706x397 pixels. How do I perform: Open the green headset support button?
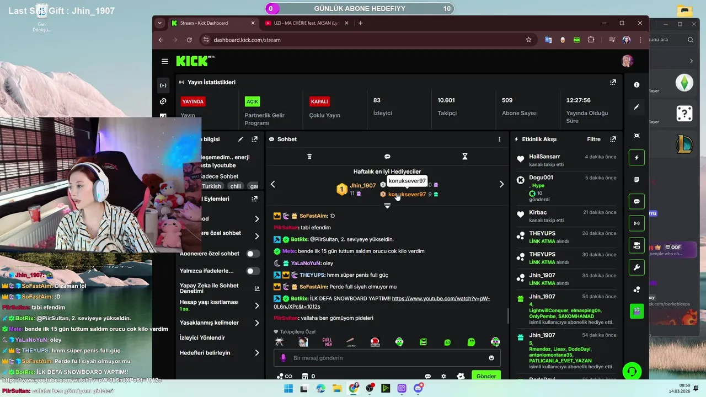632,371
